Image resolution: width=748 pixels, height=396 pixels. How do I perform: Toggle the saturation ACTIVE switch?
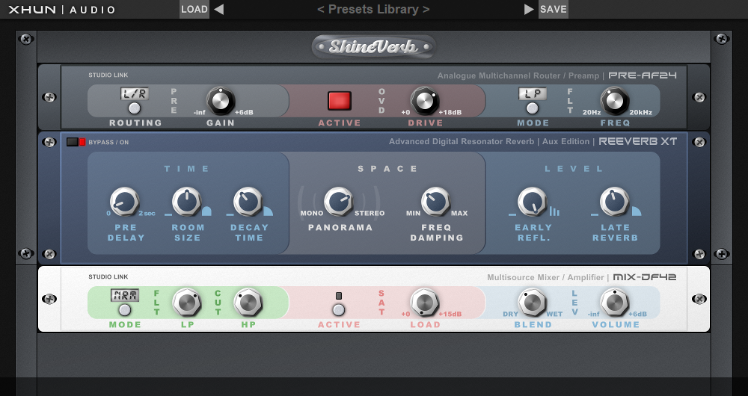pos(339,309)
